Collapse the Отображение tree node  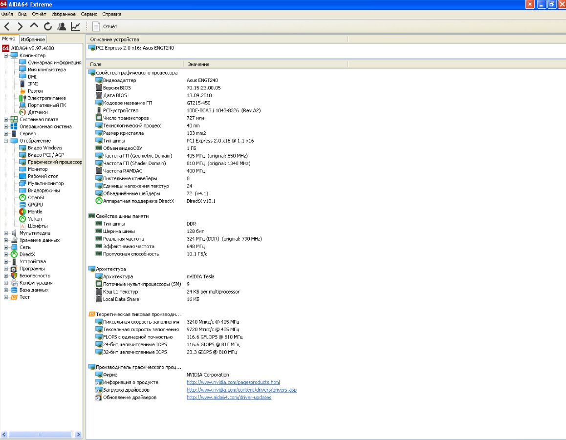(x=6, y=141)
